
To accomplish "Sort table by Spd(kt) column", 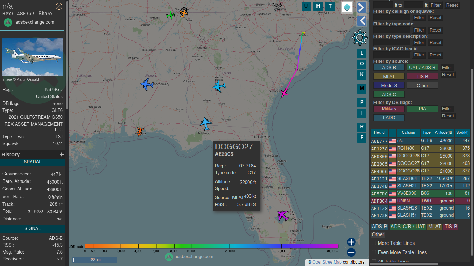I will [462, 133].
